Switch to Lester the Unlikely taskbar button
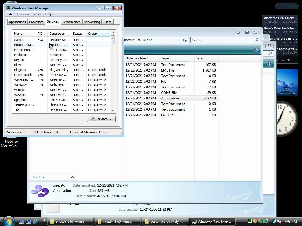 pyautogui.click(x=165, y=222)
